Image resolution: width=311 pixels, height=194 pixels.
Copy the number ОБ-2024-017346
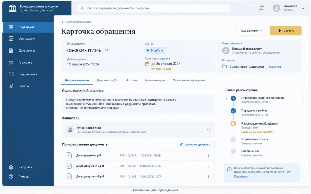pos(106,50)
